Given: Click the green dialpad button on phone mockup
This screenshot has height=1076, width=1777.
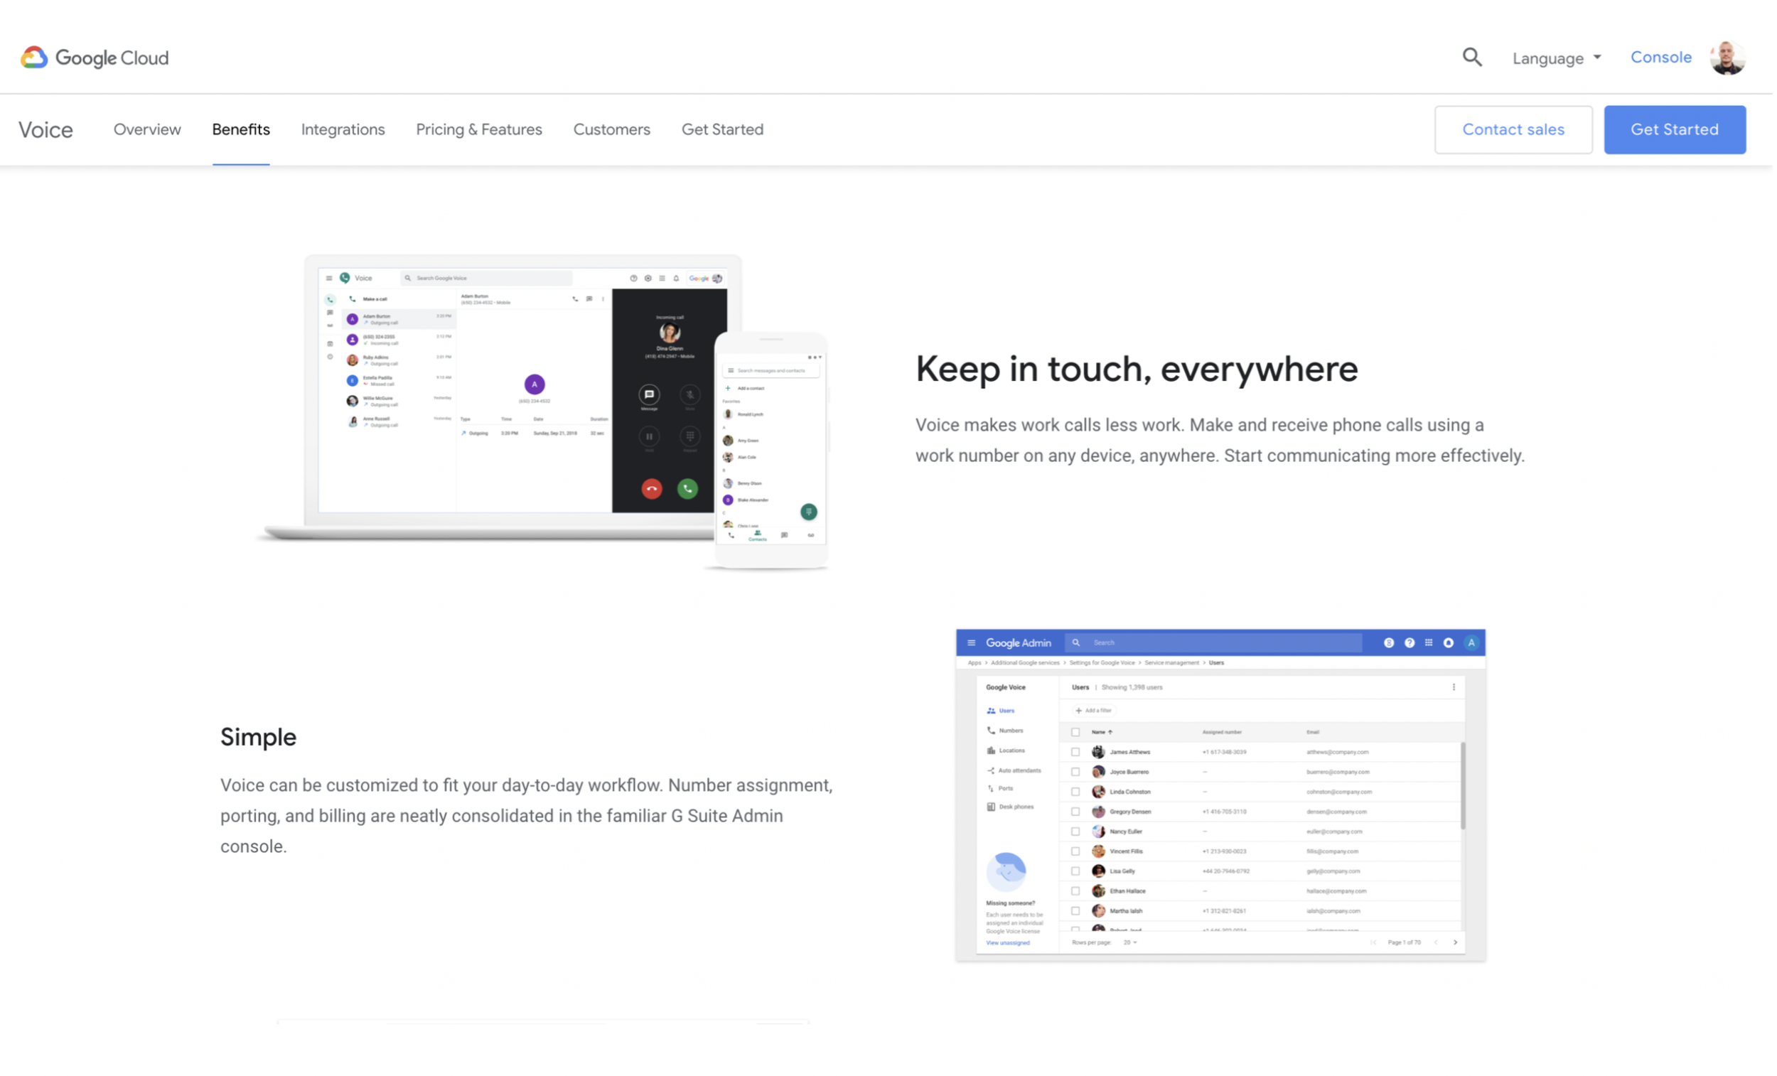Looking at the screenshot, I should tap(810, 512).
